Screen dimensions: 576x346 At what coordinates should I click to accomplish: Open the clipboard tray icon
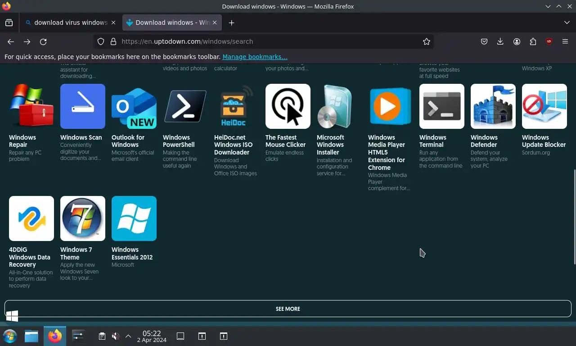(x=102, y=336)
